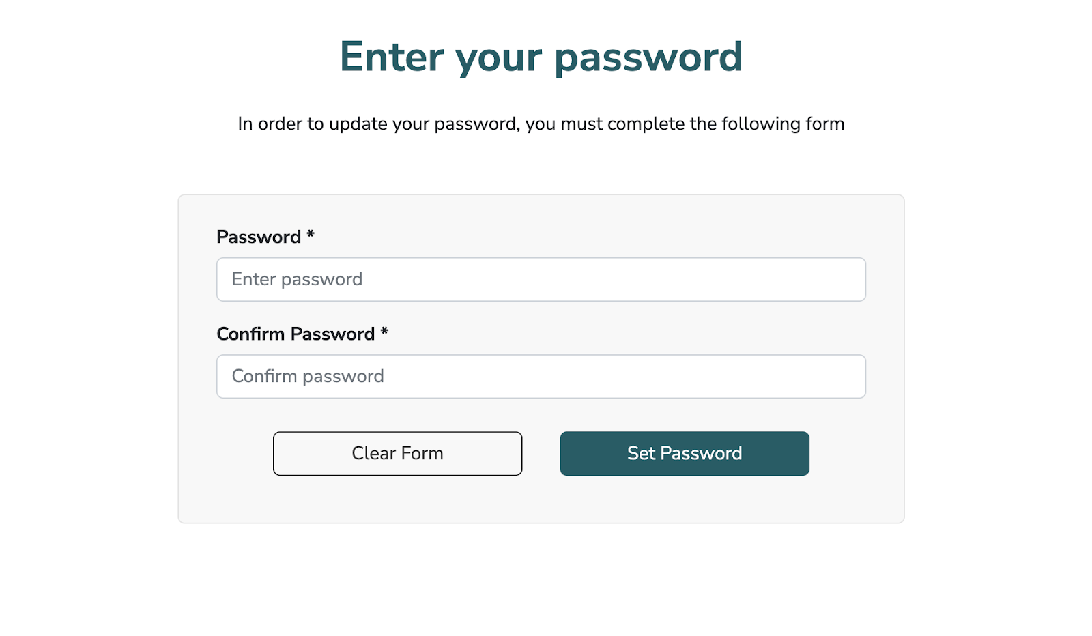Activate the teal Set Password button
Image resolution: width=1092 pixels, height=636 pixels.
[x=685, y=453]
